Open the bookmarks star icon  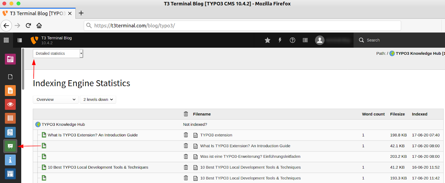tap(268, 40)
